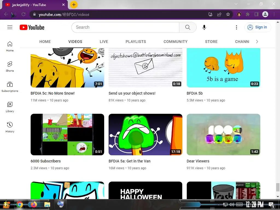Click the touch keyboard tray icon
Screen dimensions: 280x210
click(x=239, y=205)
